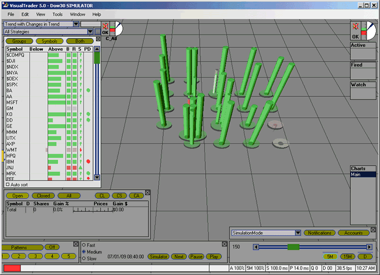Screen dimensions: 380x275
Task: Click the red indicator in status bar
Action: pyautogui.click(x=12, y=268)
